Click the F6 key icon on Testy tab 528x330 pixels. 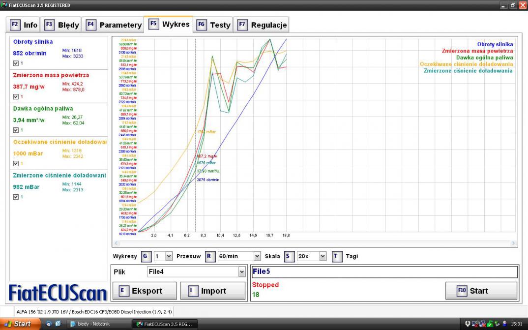point(202,25)
